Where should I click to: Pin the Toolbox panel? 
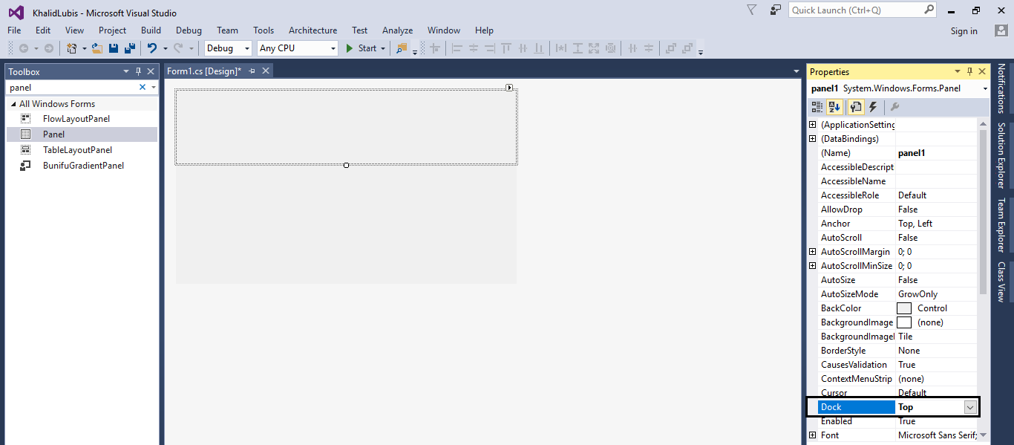point(138,71)
